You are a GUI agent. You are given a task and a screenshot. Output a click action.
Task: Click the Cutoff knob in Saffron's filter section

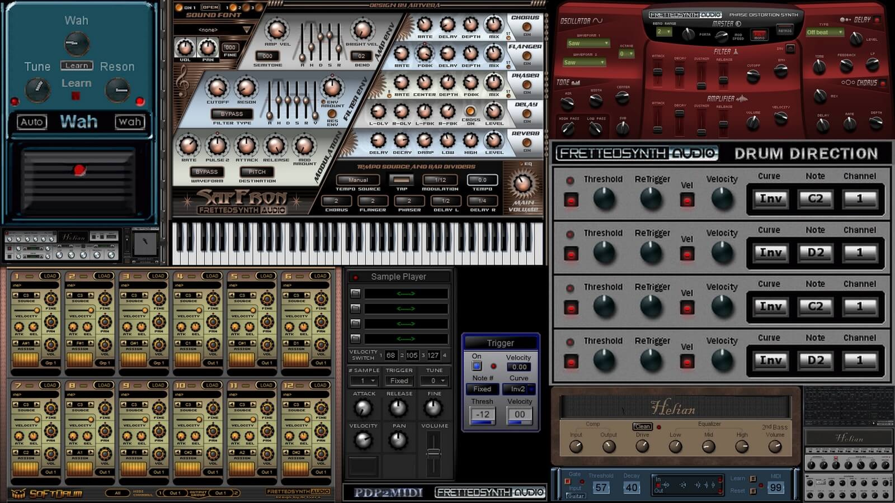coord(217,88)
